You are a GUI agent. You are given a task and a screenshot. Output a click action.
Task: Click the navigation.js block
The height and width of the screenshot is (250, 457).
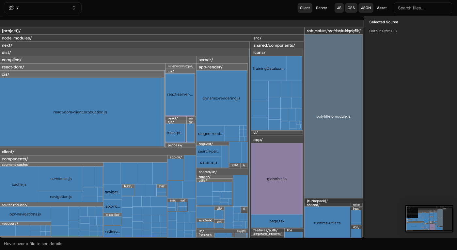61,197
